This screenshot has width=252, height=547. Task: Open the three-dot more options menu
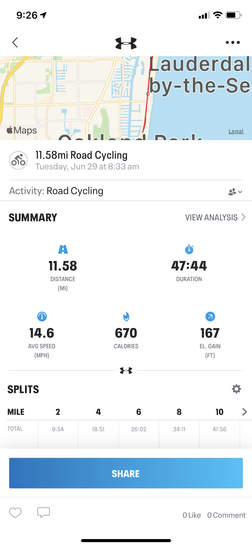233,42
